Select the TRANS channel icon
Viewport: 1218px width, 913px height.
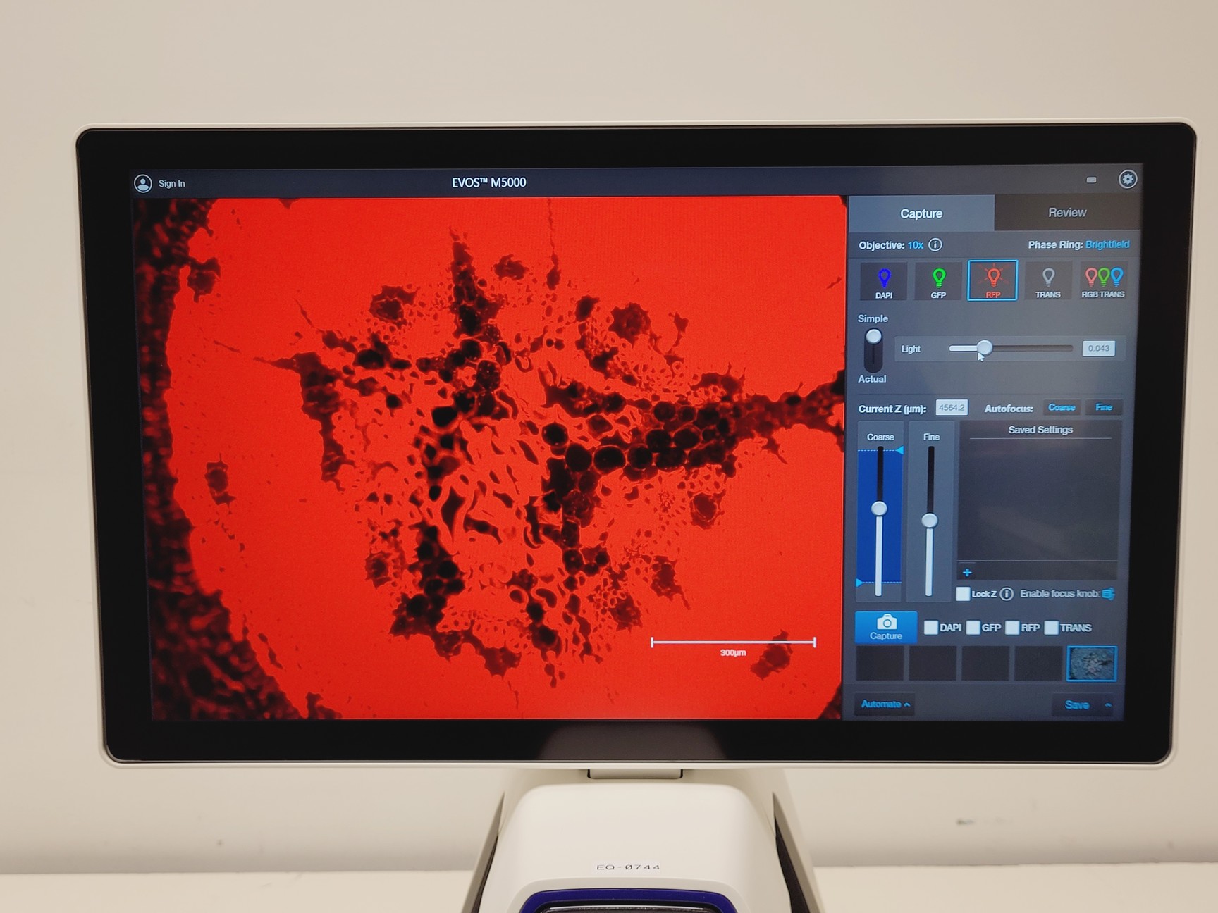pyautogui.click(x=1047, y=280)
